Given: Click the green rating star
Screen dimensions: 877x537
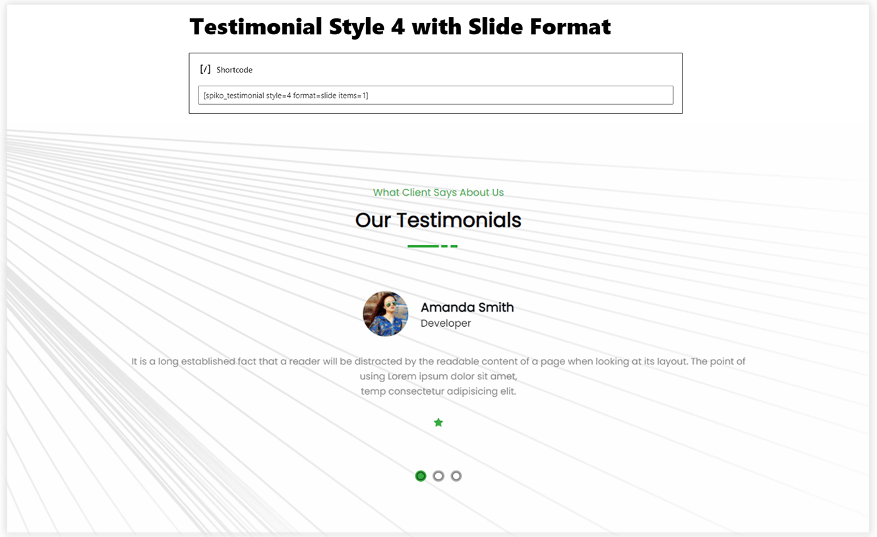Looking at the screenshot, I should 438,422.
